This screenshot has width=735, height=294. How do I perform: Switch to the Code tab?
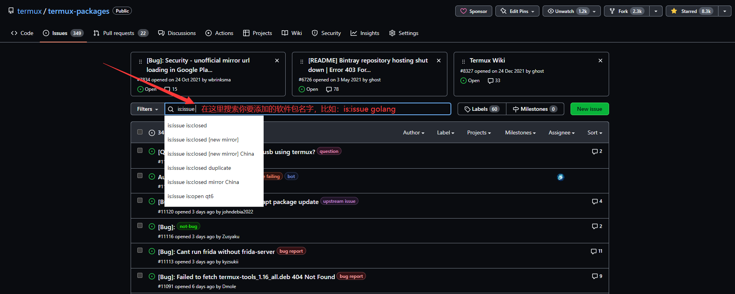[22, 33]
